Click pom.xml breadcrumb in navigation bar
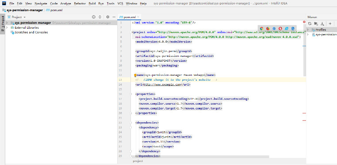The image size is (337, 165). click(54, 10)
